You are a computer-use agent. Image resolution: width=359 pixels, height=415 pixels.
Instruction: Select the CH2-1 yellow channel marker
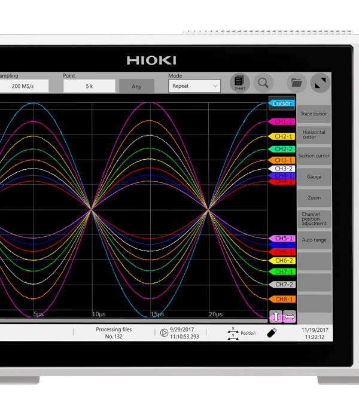pos(281,136)
